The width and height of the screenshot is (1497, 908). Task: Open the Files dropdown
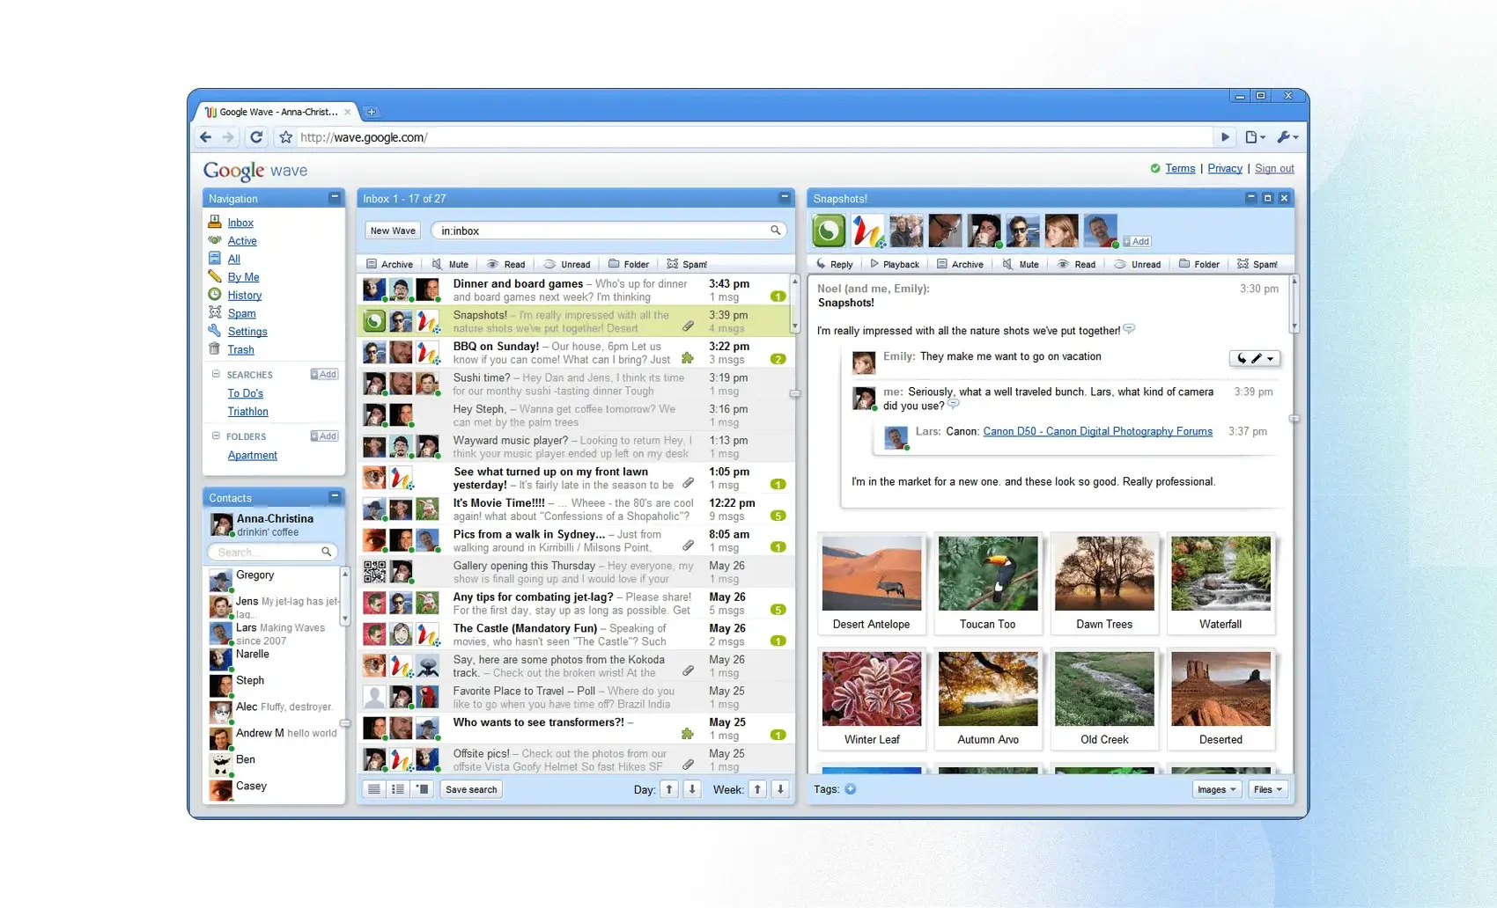pyautogui.click(x=1269, y=789)
